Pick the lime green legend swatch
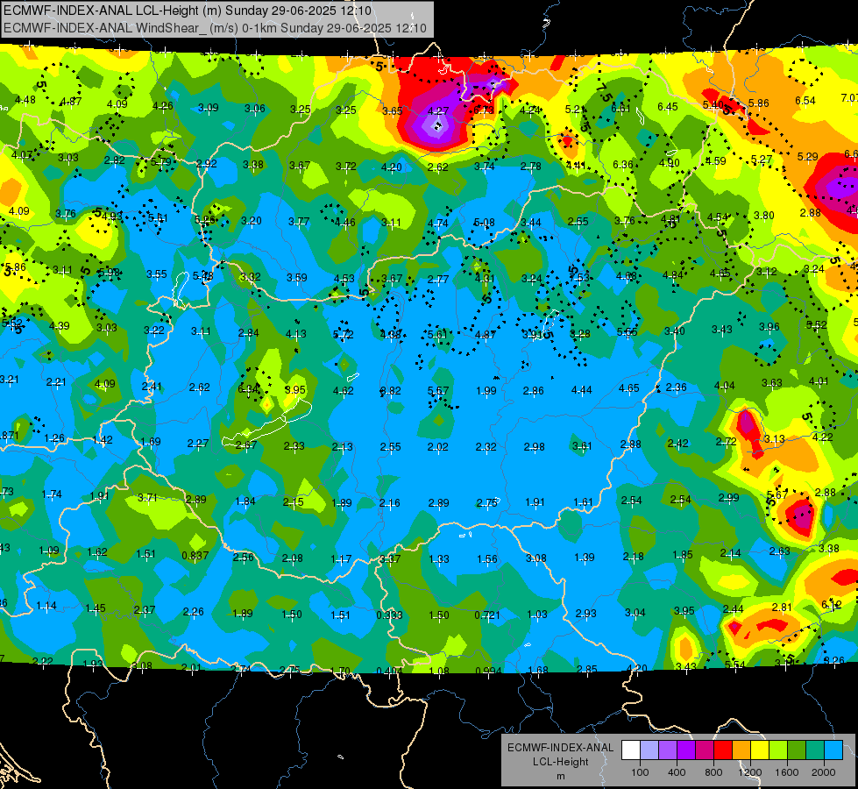Viewport: 858px width, 789px height. [778, 750]
